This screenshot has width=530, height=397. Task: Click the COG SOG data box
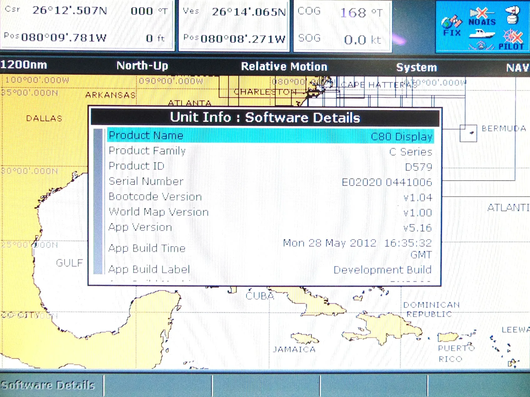point(343,26)
